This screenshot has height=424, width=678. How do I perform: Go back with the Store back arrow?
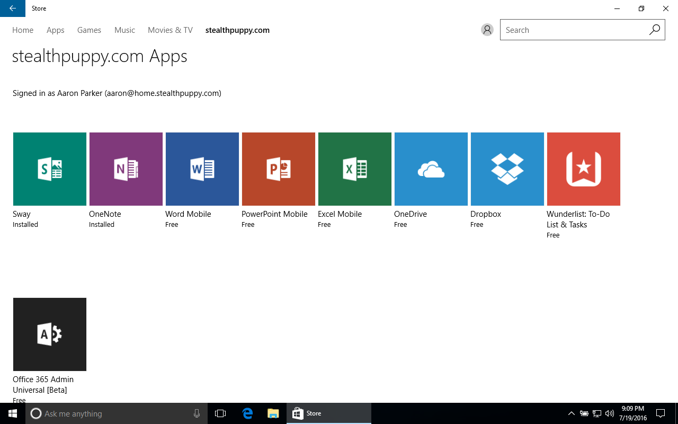tap(13, 8)
